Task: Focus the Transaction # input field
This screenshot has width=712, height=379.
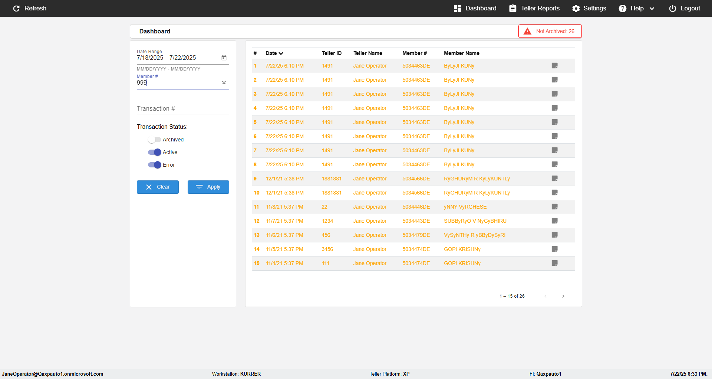Action: coord(183,108)
